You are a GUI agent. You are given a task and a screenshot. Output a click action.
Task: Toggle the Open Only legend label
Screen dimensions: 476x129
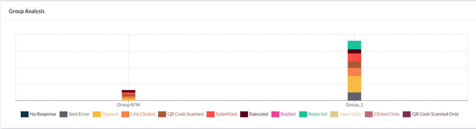[x=350, y=114]
